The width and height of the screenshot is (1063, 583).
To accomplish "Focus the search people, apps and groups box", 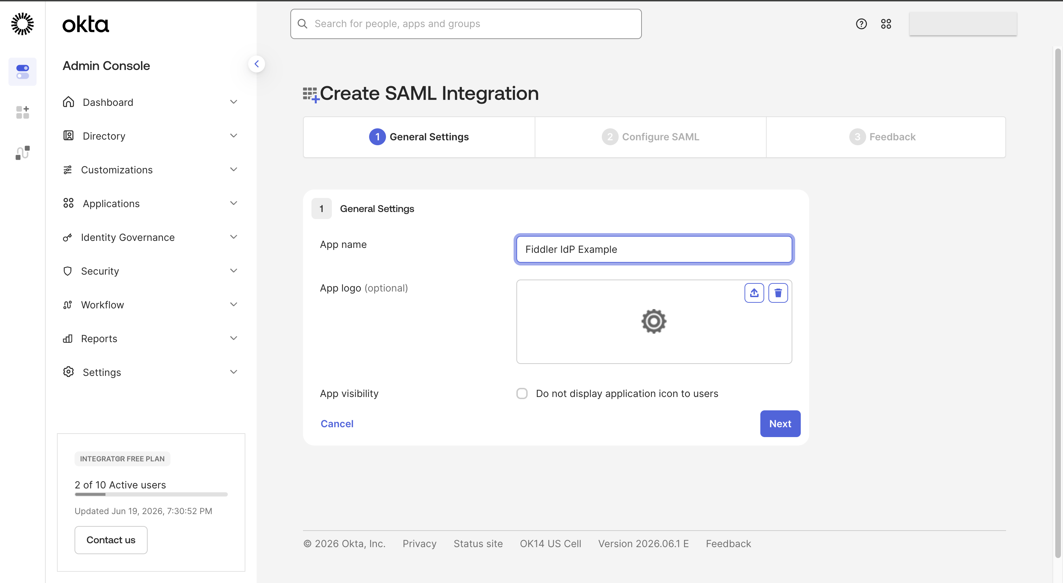I will (466, 24).
